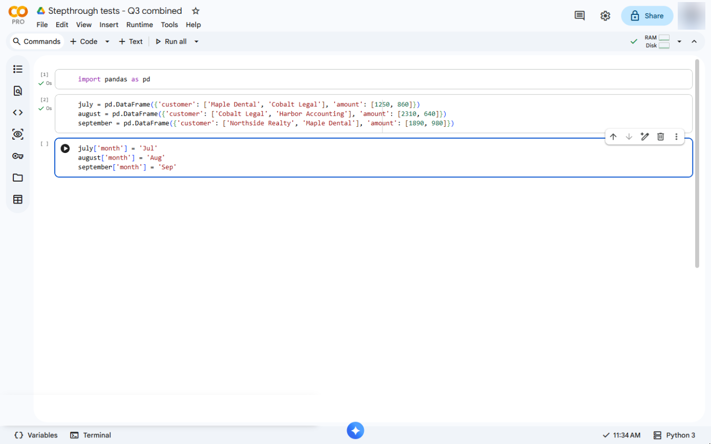Open the Tools menu

pyautogui.click(x=169, y=25)
